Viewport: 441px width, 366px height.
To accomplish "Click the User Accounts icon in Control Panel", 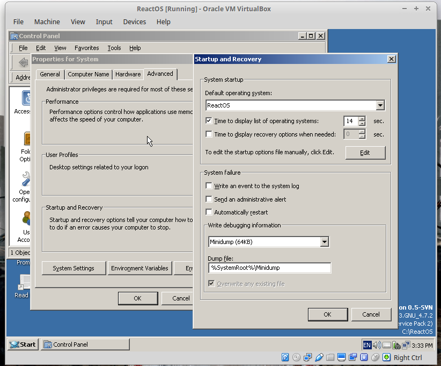I will click(26, 218).
